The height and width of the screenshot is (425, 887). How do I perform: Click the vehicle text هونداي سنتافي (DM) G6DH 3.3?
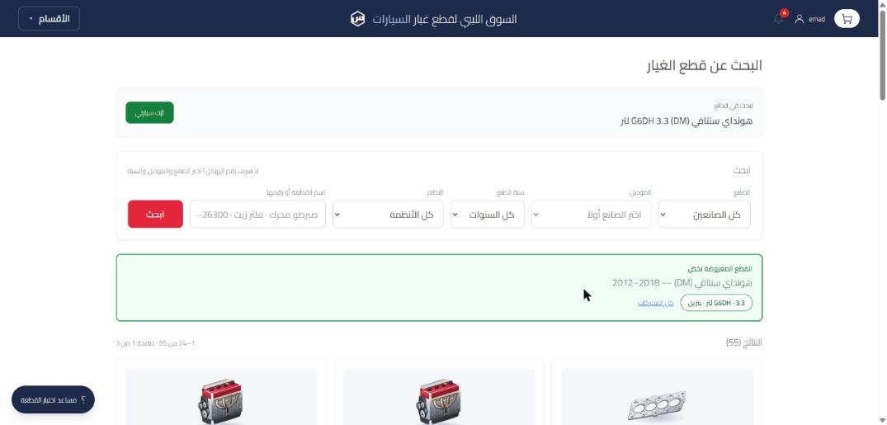[x=686, y=120]
